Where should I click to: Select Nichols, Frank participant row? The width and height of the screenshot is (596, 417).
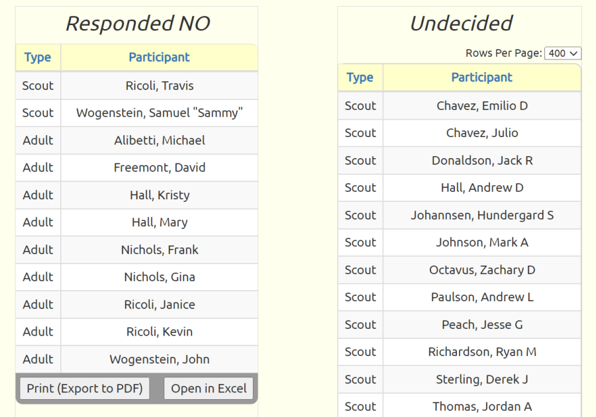tap(137, 250)
